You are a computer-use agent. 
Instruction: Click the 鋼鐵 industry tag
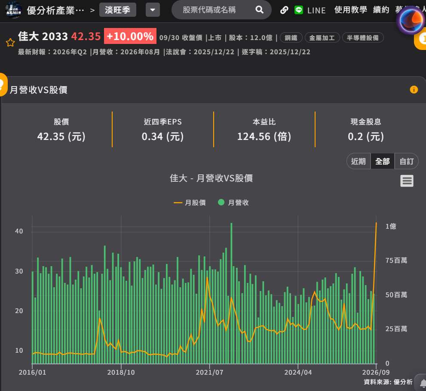coord(291,38)
